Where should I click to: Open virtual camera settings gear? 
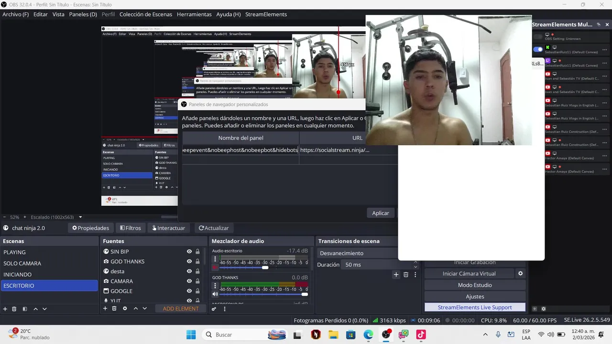point(521,274)
